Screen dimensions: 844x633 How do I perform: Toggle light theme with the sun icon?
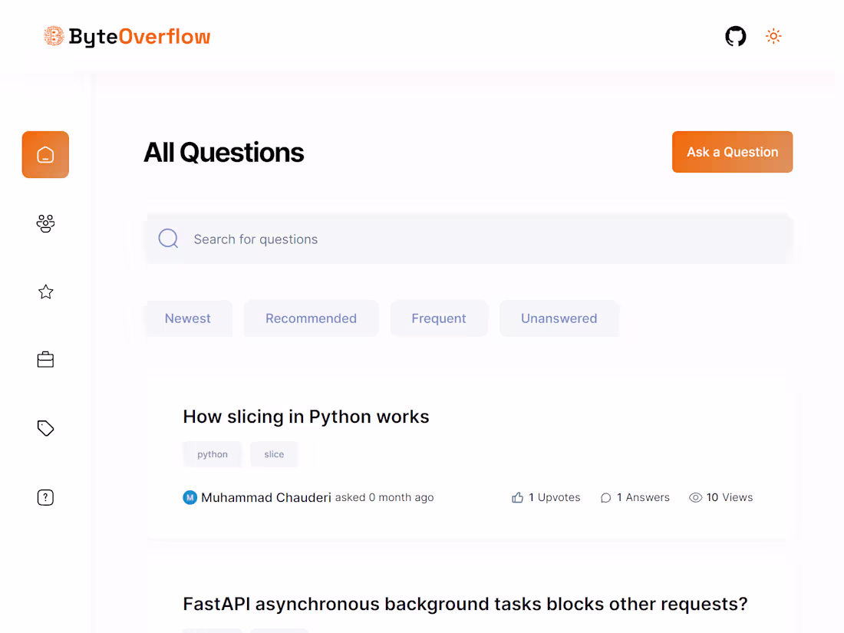coord(773,36)
